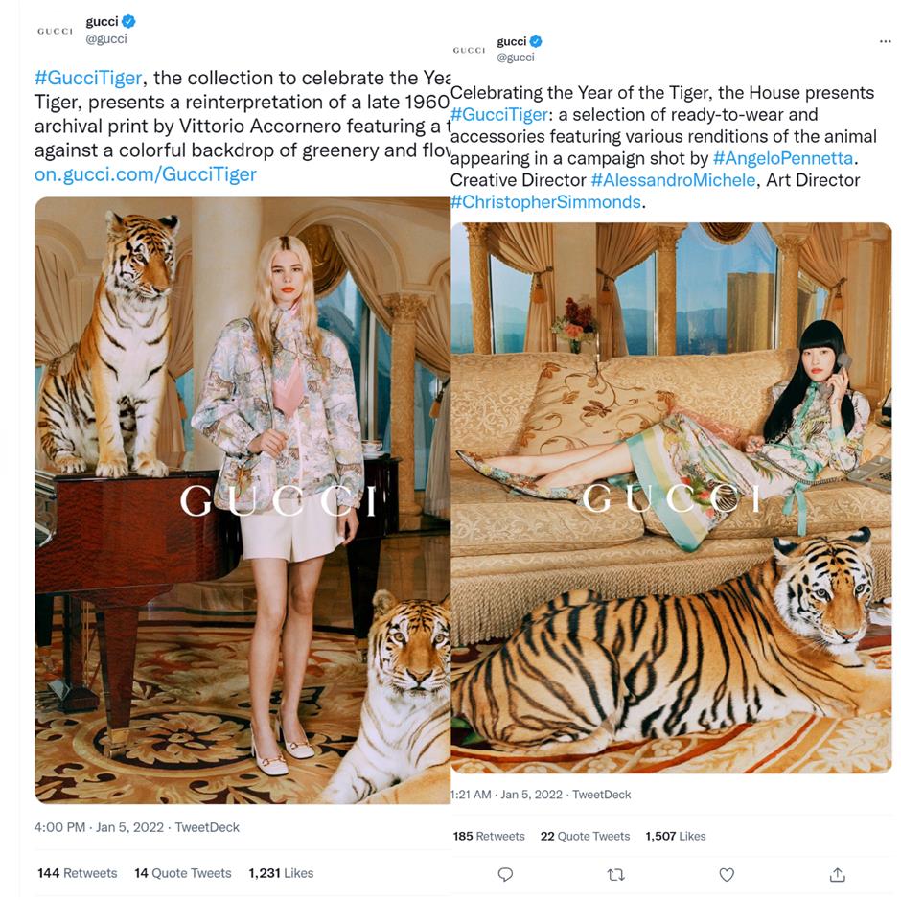This screenshot has width=901, height=900.
Task: Click the #AlessandroMichele hashtag
Action: (671, 180)
